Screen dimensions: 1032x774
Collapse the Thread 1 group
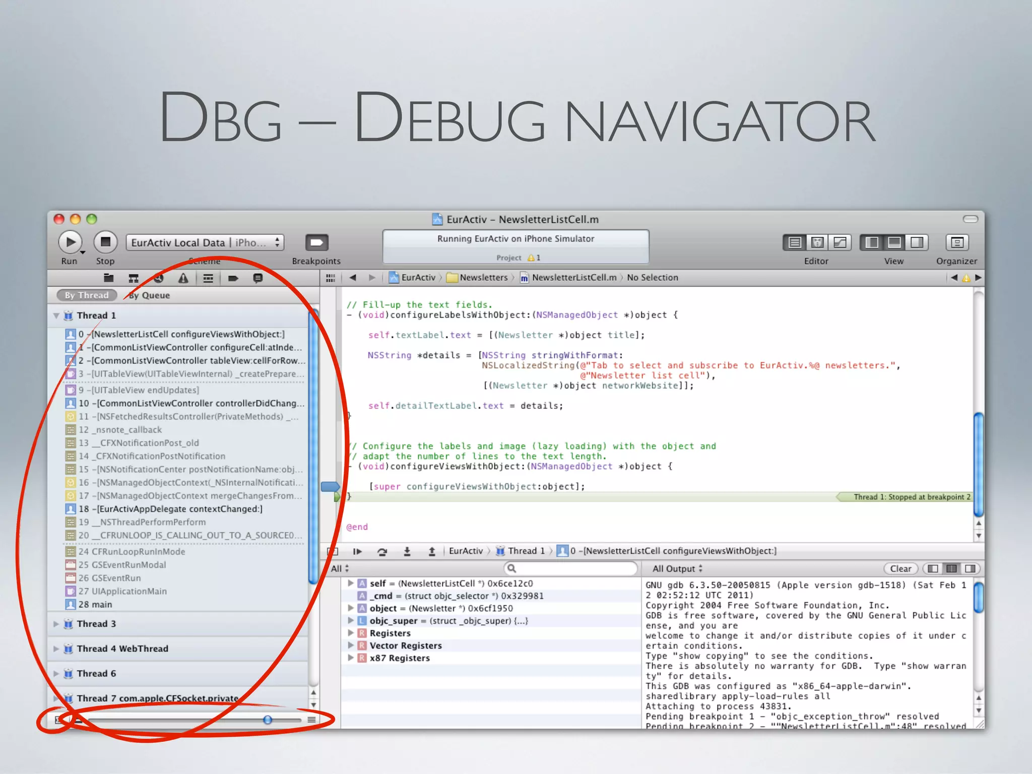(56, 315)
